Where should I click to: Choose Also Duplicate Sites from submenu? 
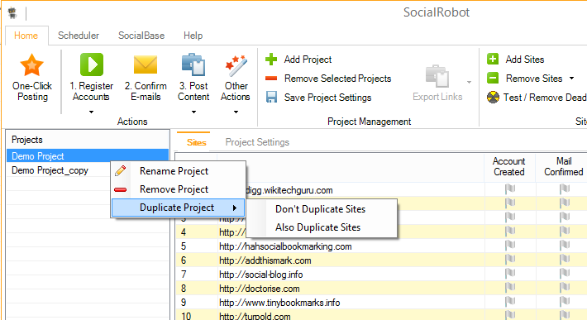tap(317, 227)
